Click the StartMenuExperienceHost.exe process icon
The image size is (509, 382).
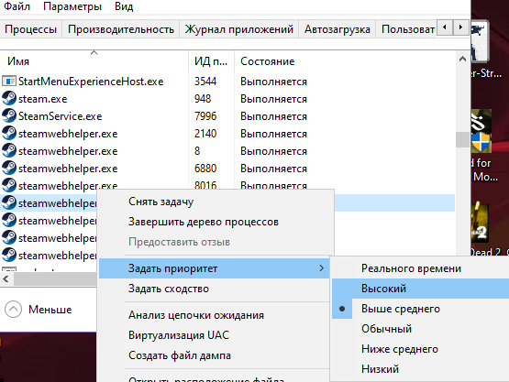9,81
